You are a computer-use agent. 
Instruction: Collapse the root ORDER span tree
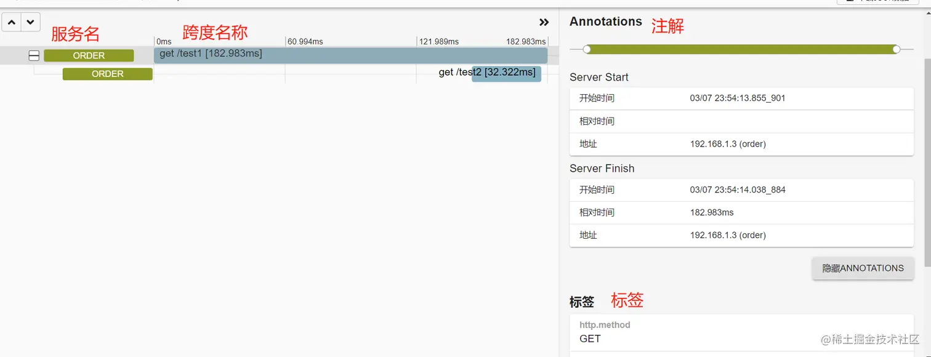[34, 56]
